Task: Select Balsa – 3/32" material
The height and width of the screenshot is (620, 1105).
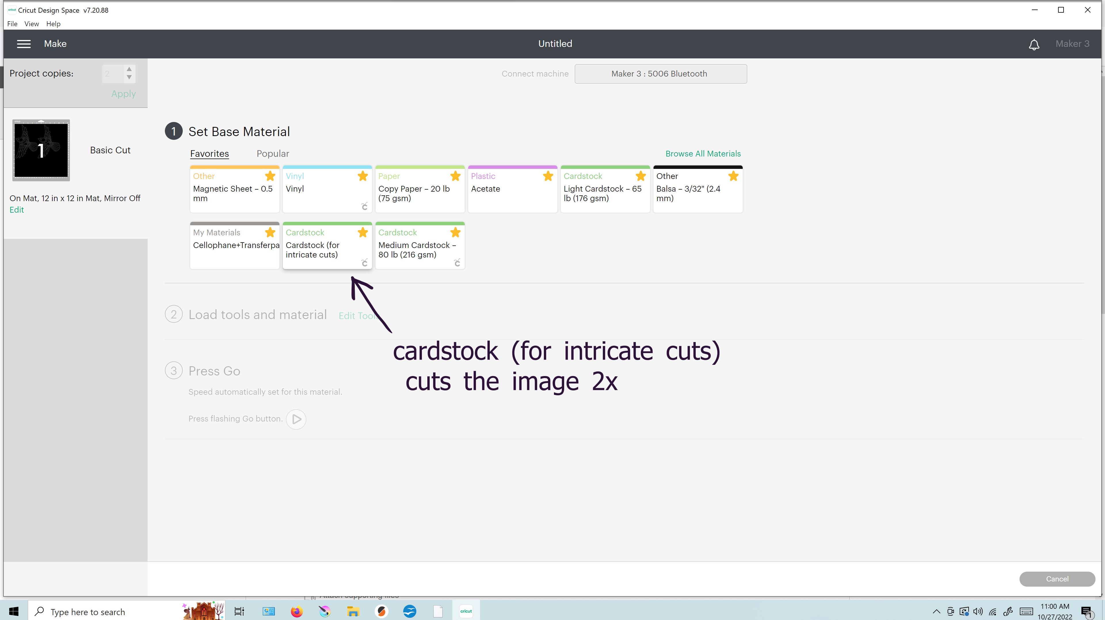Action: [x=698, y=189]
